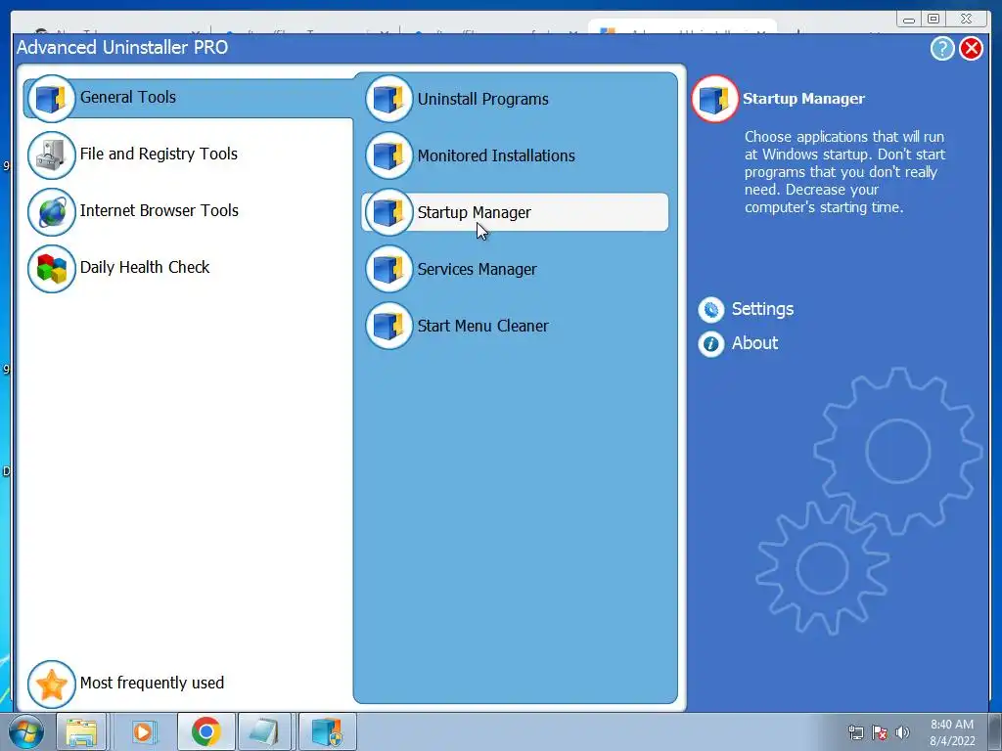Click the General Tools cube icon
Image resolution: width=1002 pixels, height=751 pixels.
[51, 99]
